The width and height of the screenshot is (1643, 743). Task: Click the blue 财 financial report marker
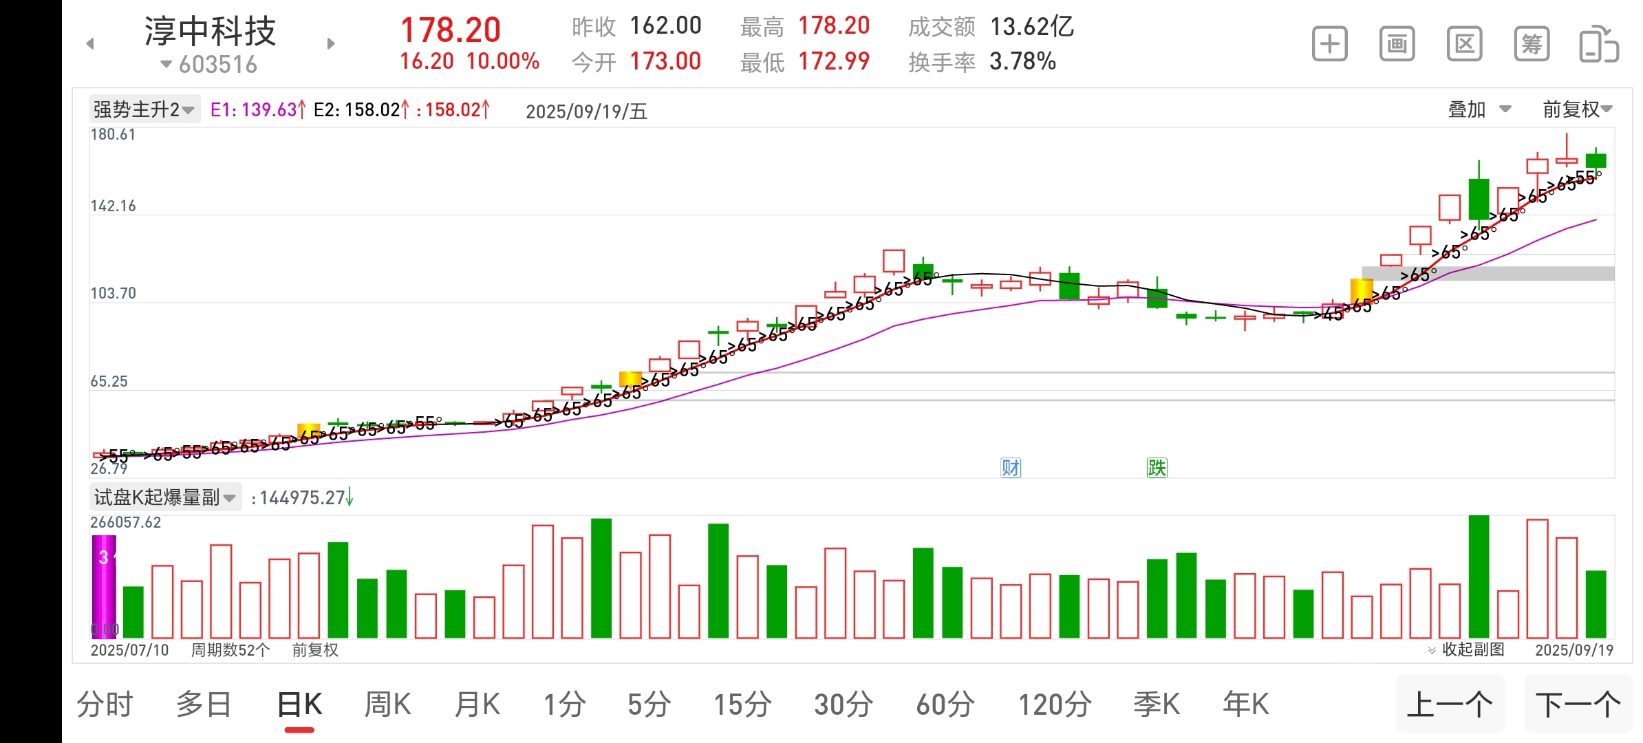[x=1011, y=468]
